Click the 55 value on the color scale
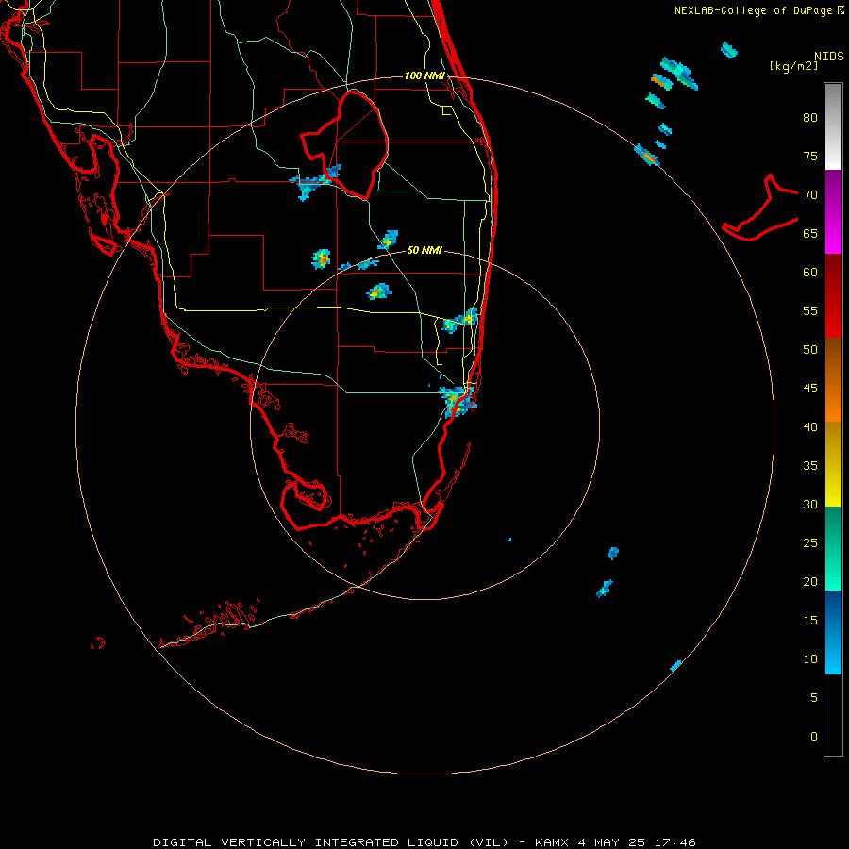The height and width of the screenshot is (849, 849). (x=810, y=311)
